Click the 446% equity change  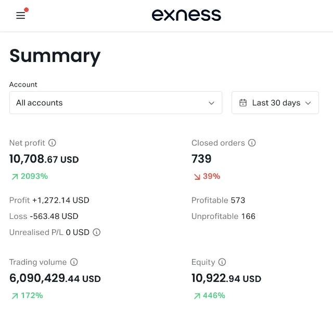(x=214, y=295)
